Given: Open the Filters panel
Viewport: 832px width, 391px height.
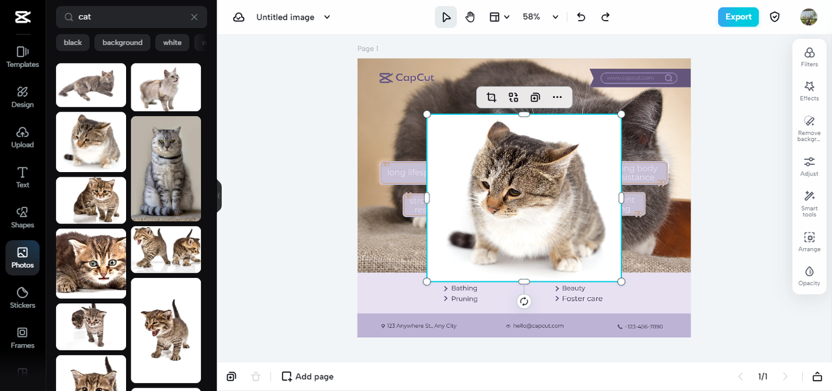Looking at the screenshot, I should click(809, 57).
